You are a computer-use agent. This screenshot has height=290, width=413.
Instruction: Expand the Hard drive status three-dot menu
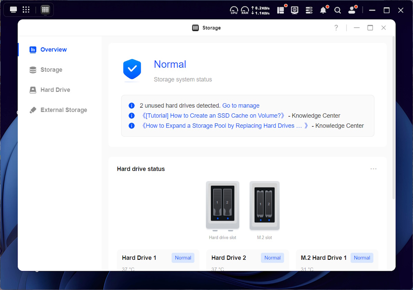(x=373, y=169)
